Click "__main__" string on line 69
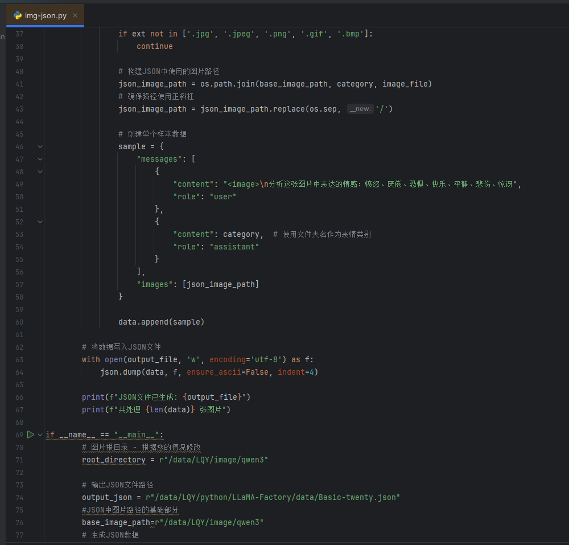This screenshot has width=569, height=545. click(x=137, y=435)
